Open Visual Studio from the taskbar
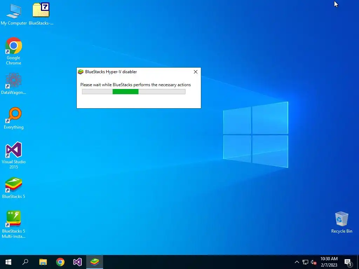The width and height of the screenshot is (359, 269). [x=77, y=262]
